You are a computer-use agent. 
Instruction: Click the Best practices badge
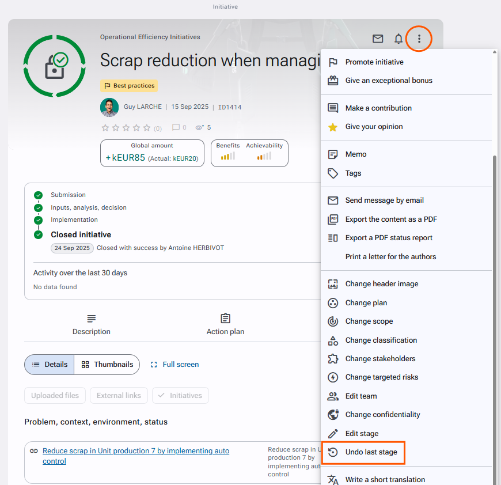click(129, 86)
